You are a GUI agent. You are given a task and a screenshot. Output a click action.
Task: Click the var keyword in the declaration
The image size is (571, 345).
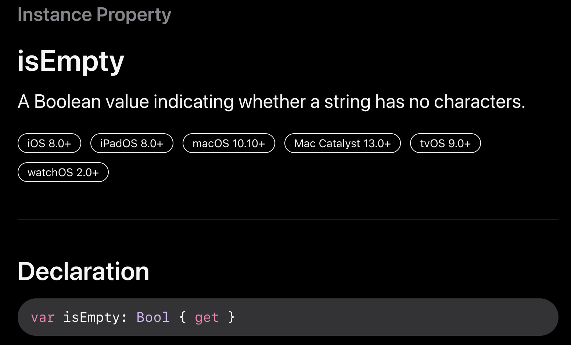click(x=43, y=317)
